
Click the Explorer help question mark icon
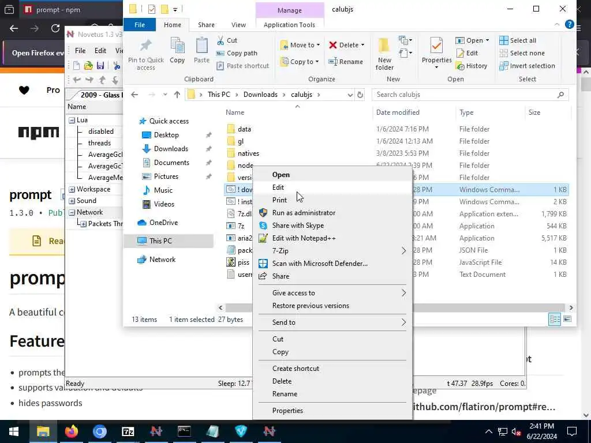[569, 24]
